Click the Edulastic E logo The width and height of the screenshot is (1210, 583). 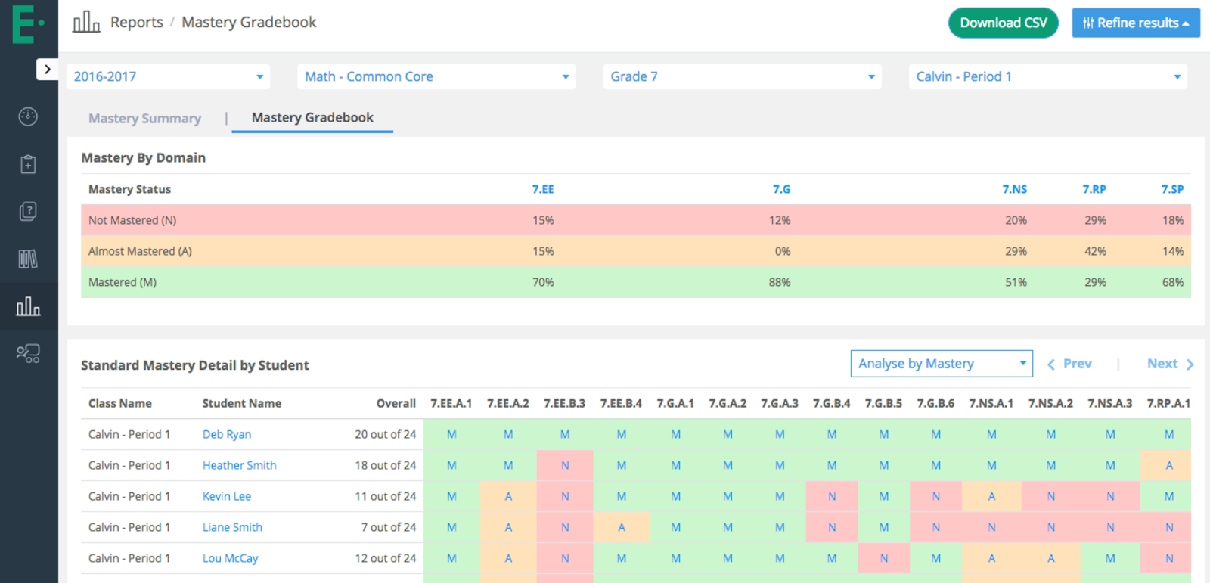(28, 23)
